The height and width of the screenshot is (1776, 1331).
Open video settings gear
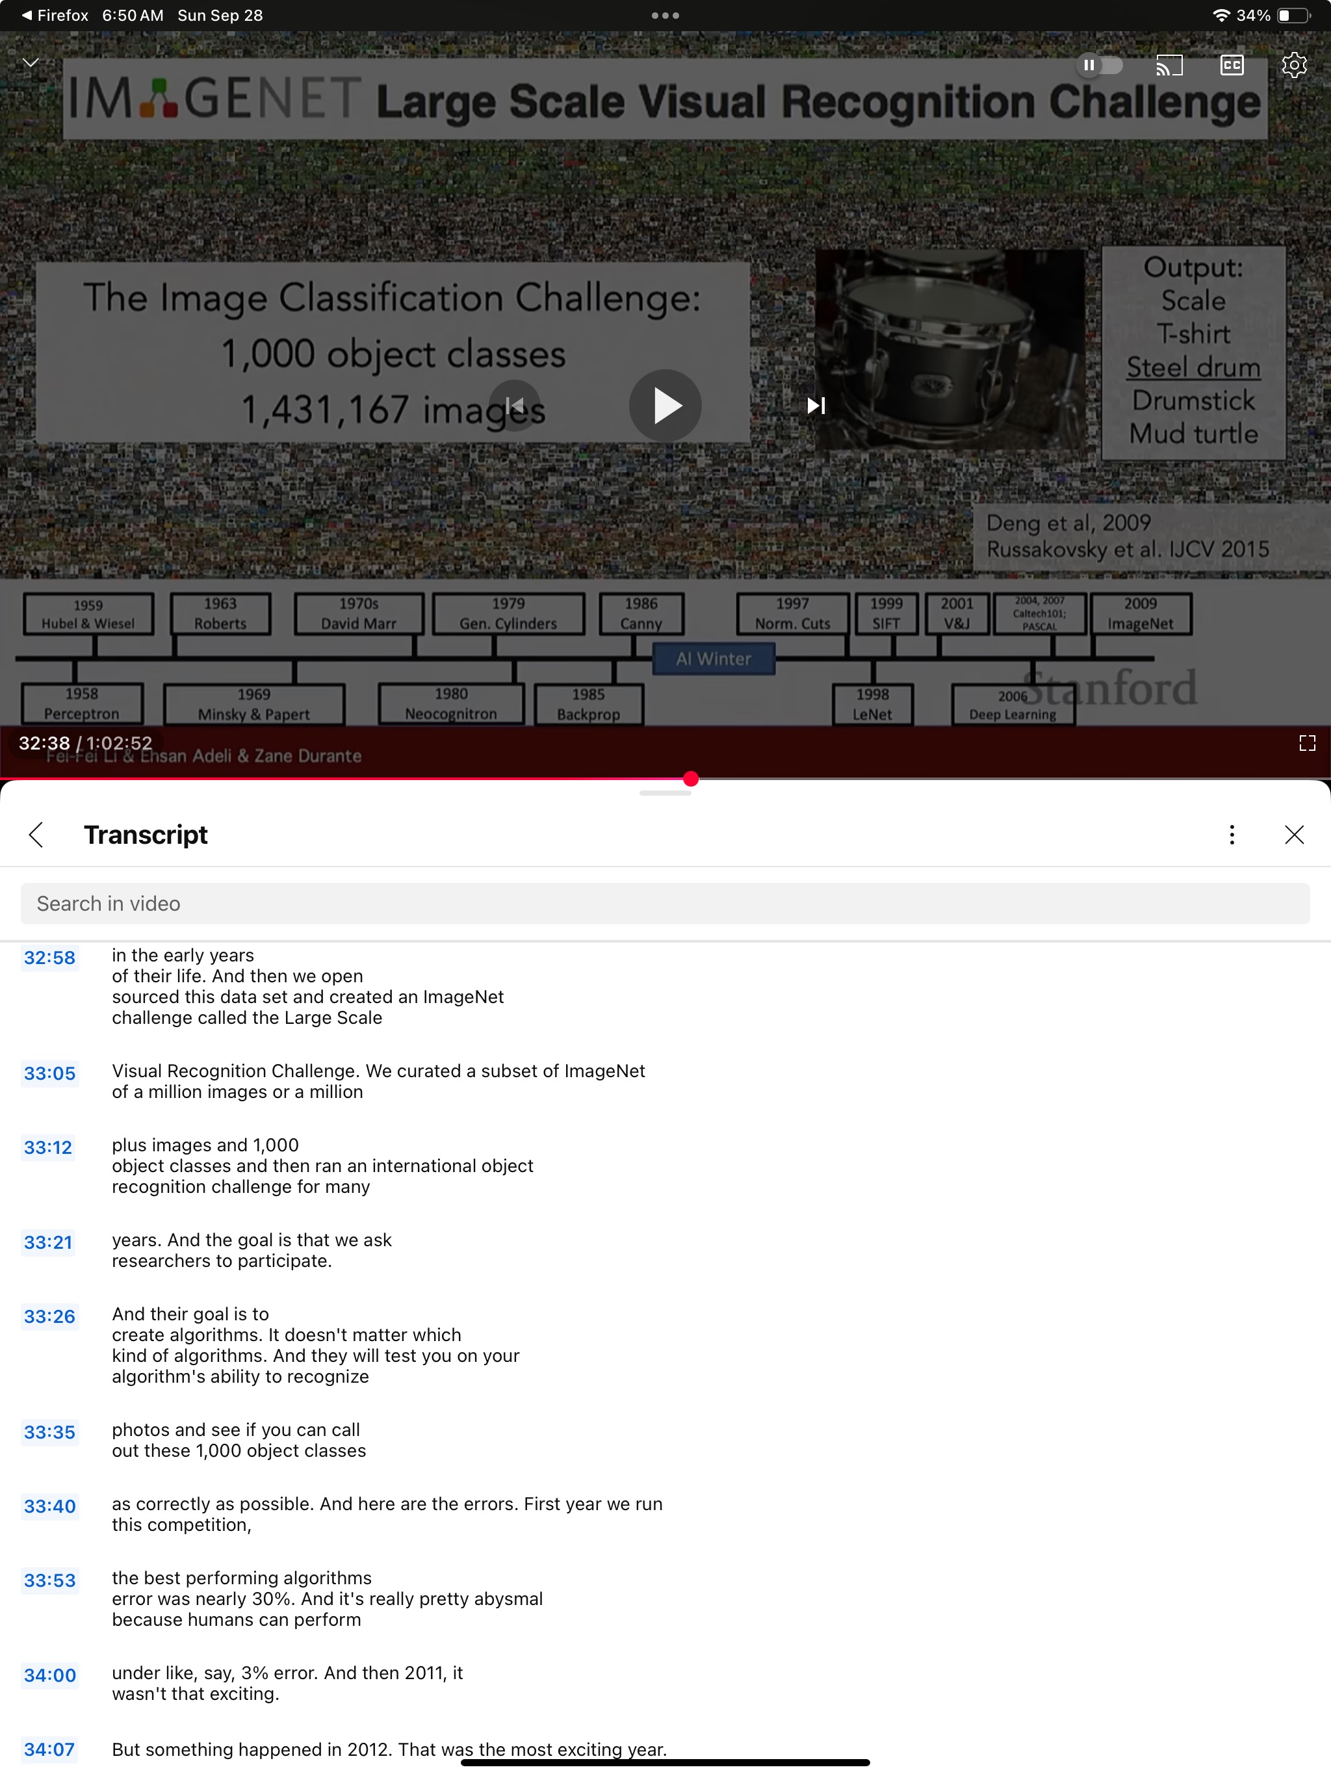pyautogui.click(x=1293, y=65)
